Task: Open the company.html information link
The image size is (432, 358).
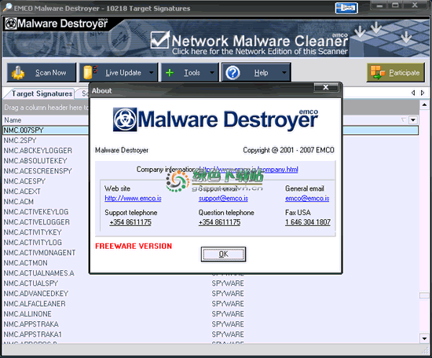Action: 248,169
